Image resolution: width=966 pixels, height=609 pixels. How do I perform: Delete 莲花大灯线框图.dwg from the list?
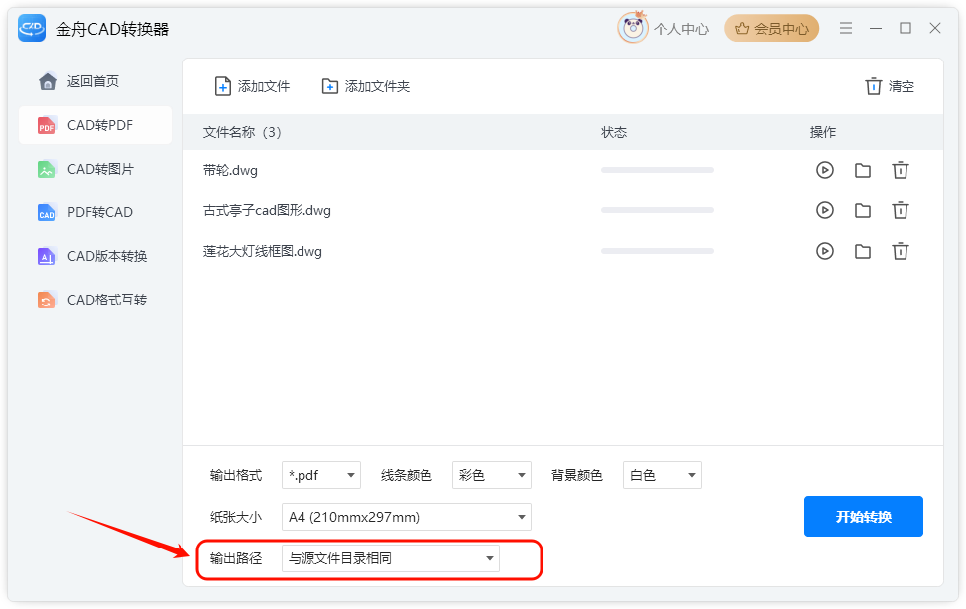[901, 252]
